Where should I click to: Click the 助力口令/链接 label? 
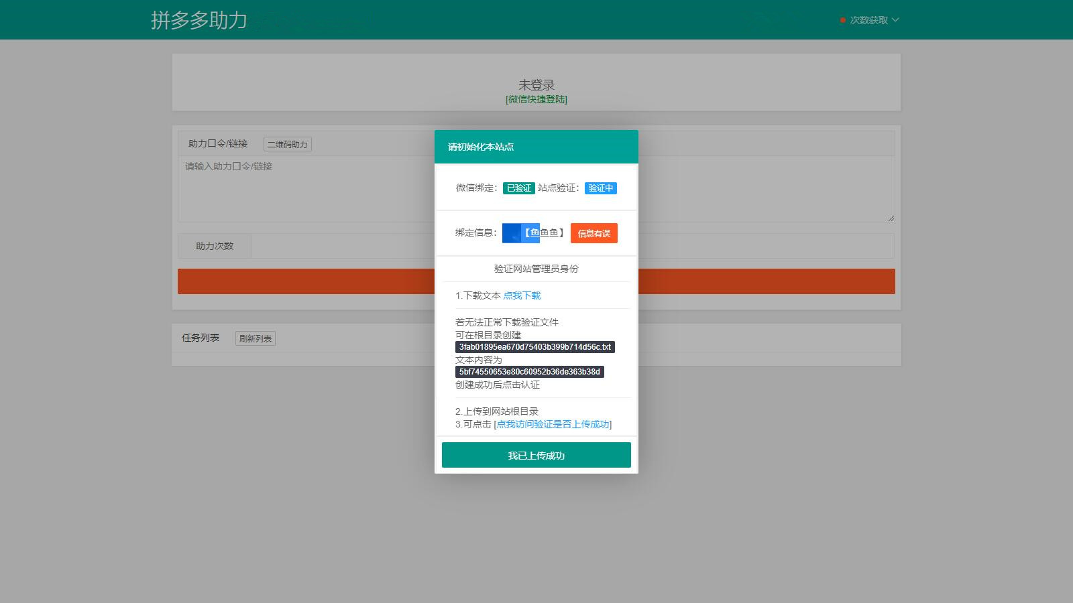(x=218, y=143)
